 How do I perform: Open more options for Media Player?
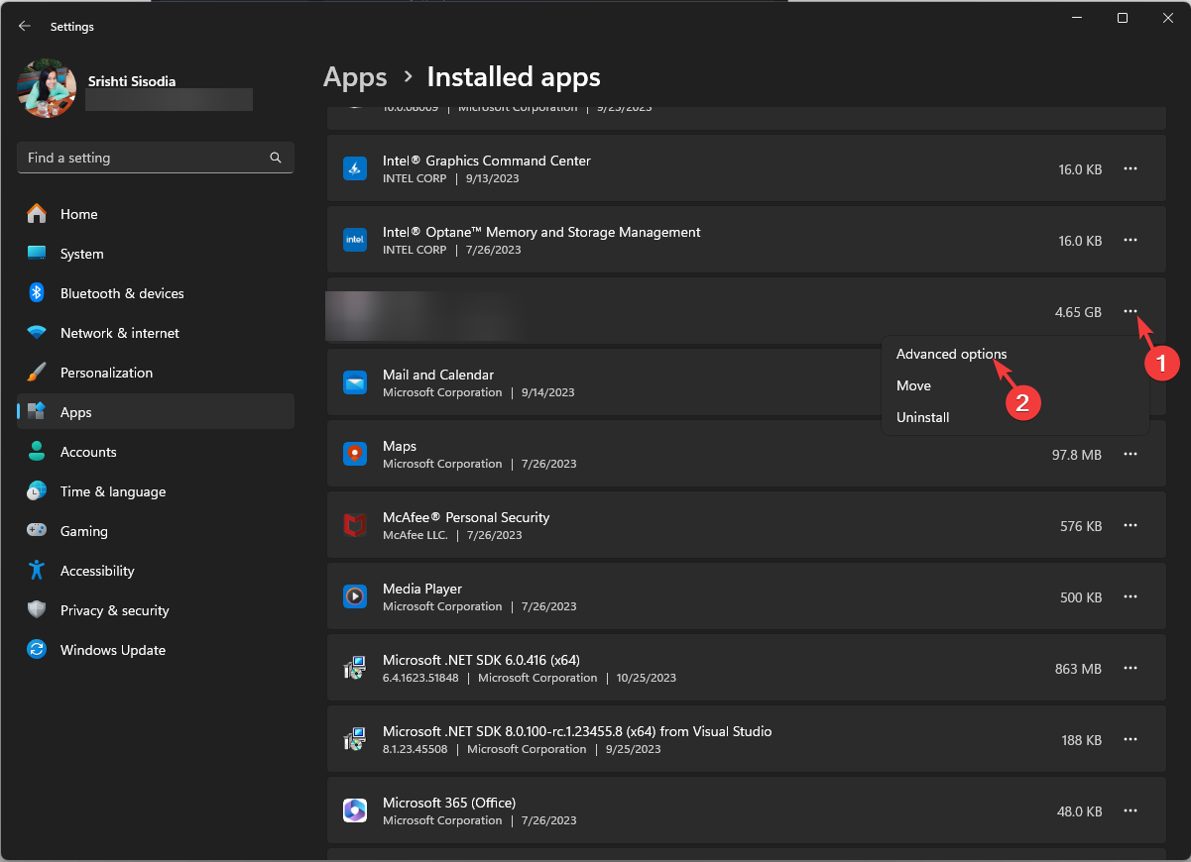[1130, 596]
